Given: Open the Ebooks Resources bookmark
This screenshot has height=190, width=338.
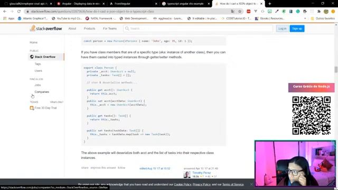Looking at the screenshot, I should [x=270, y=18].
